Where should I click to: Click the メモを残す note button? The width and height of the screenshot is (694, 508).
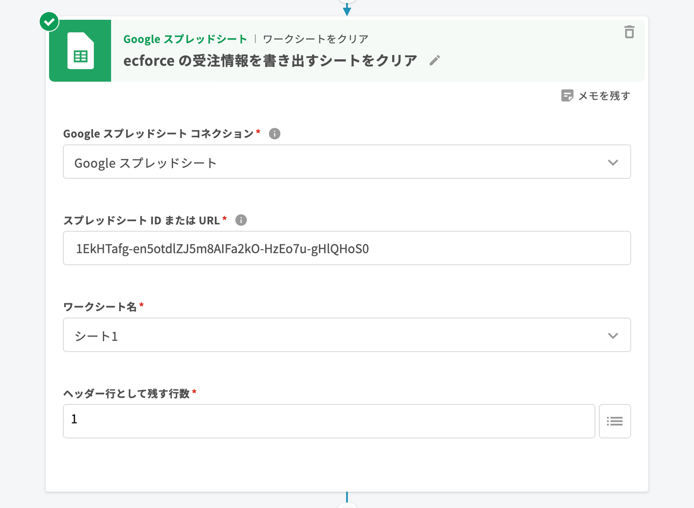(596, 95)
